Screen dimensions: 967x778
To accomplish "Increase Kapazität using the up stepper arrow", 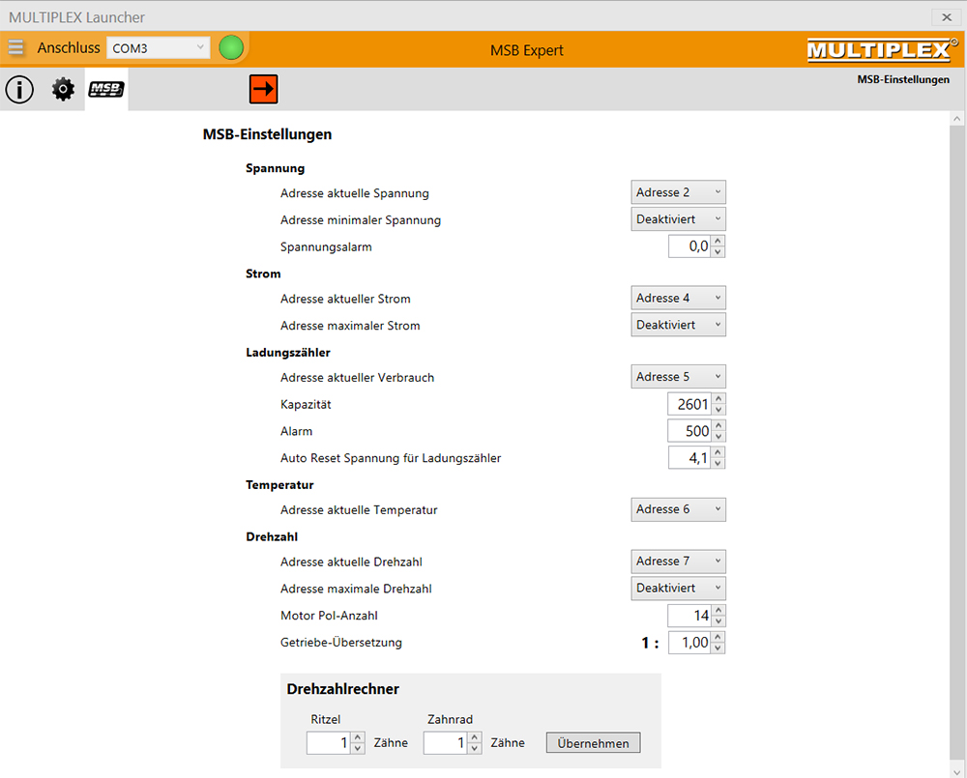I will click(x=718, y=399).
